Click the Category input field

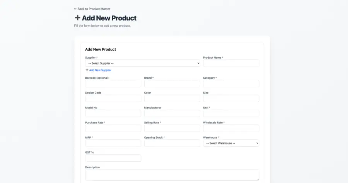click(231, 84)
